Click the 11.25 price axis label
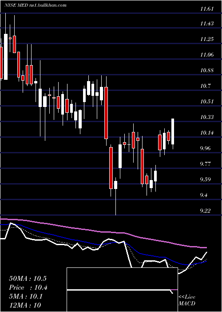Image resolution: width=222 pixels, height=312 pixels. click(x=207, y=39)
